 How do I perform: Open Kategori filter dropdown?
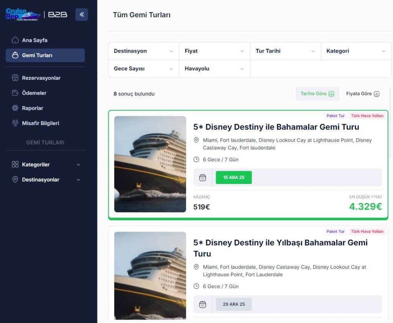356,51
